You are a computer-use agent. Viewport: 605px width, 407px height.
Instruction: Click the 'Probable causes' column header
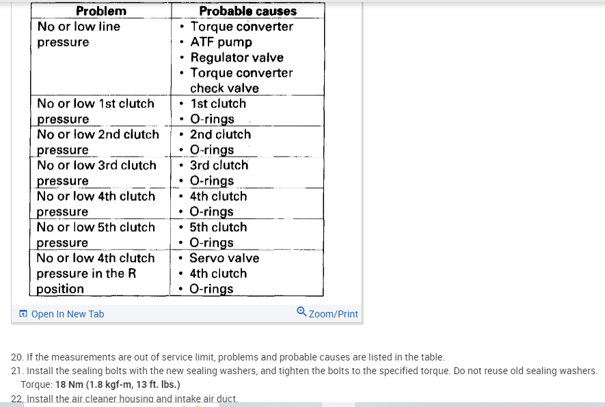(247, 11)
